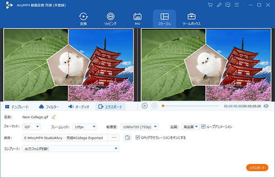The height and width of the screenshot is (178, 275).
Task: Open the 品質 高品質 dropdown
Action: click(x=191, y=127)
